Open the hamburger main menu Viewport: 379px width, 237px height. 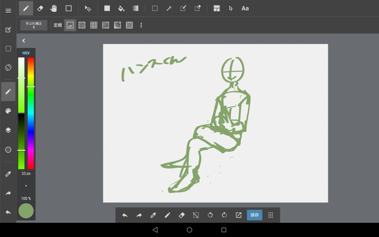point(8,10)
